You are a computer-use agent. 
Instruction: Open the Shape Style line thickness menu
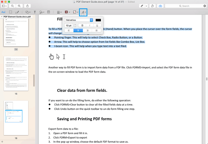tap(59, 12)
